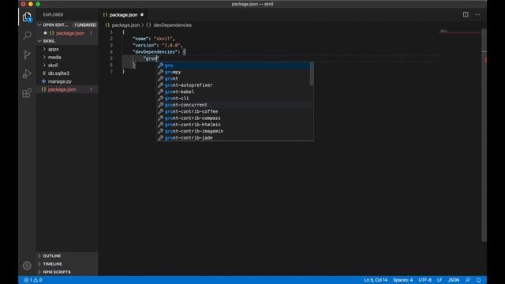Click the "name" key on line 2

pos(140,39)
